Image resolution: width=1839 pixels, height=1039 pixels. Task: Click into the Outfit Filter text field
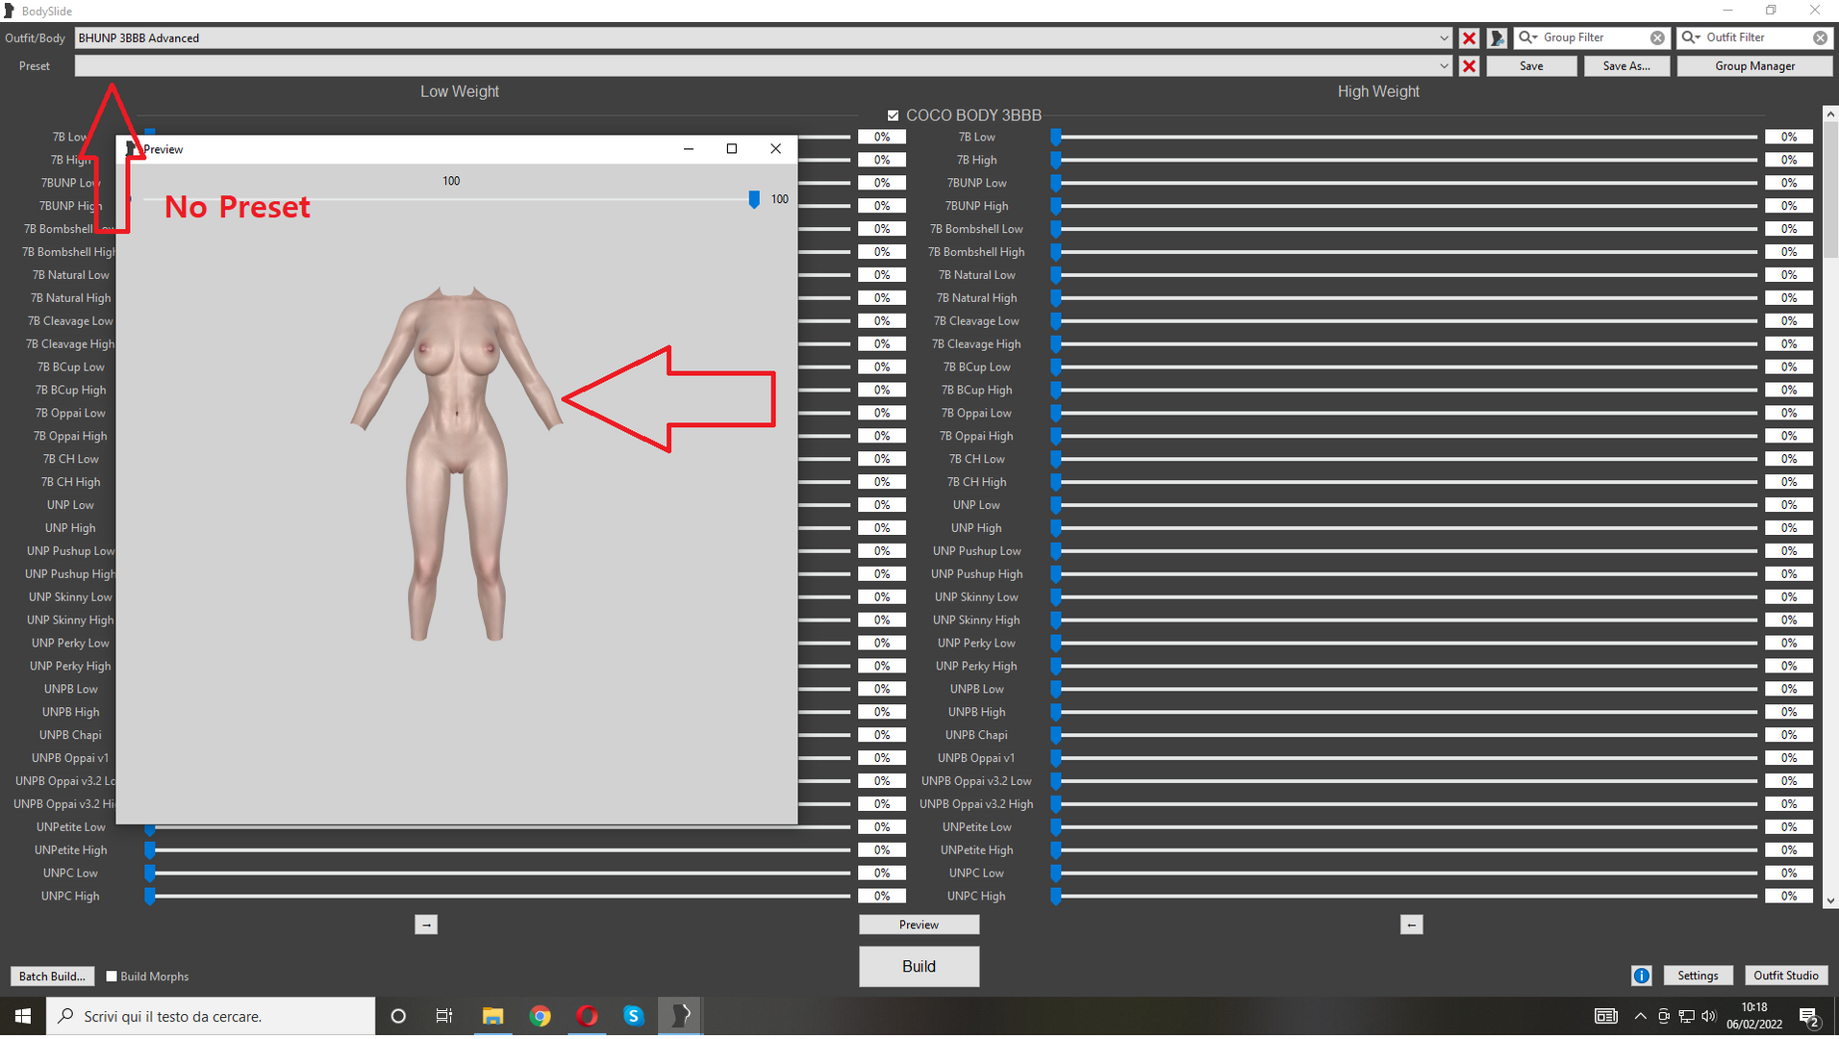[x=1756, y=38]
